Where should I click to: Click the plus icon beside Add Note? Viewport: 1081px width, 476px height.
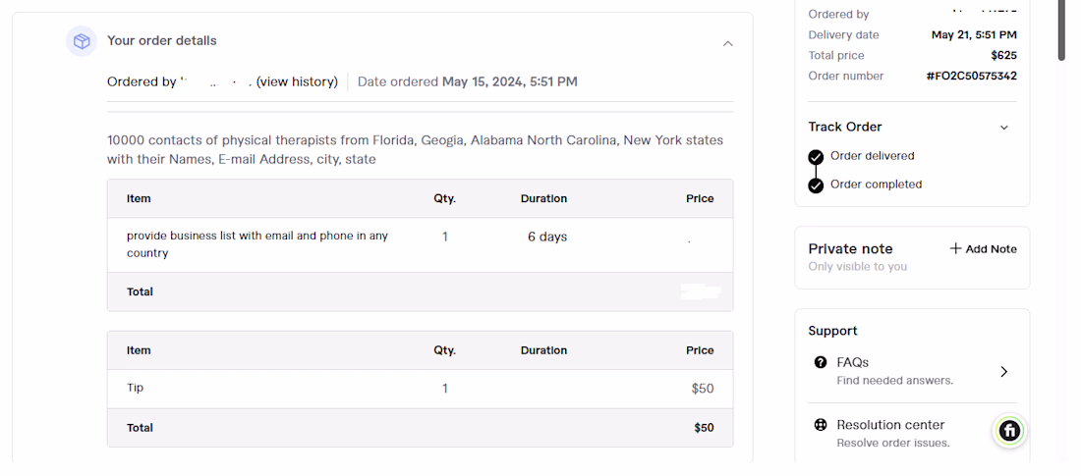[x=955, y=249]
